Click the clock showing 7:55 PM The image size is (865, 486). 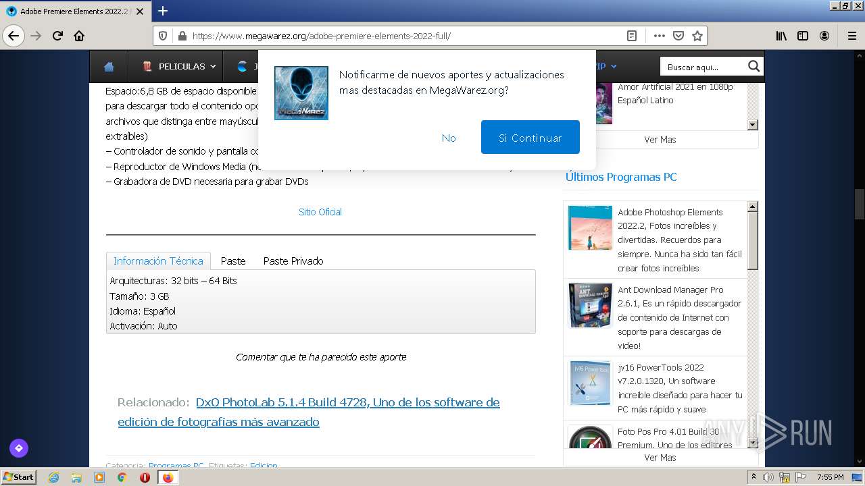830,477
